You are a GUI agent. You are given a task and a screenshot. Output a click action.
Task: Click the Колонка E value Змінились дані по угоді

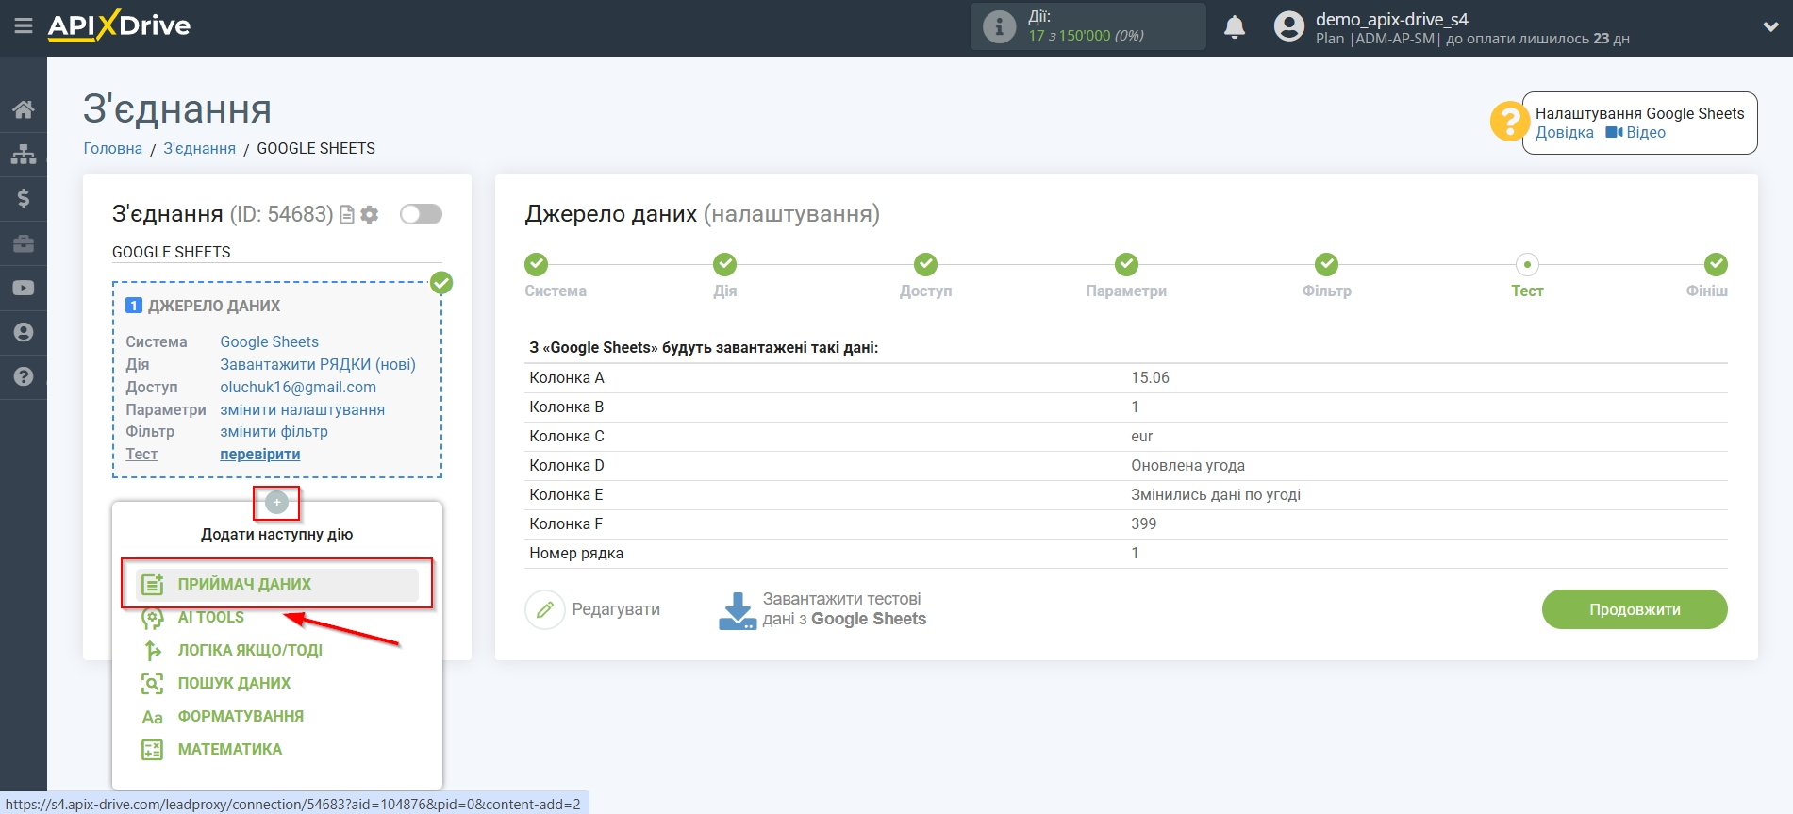(x=1216, y=494)
